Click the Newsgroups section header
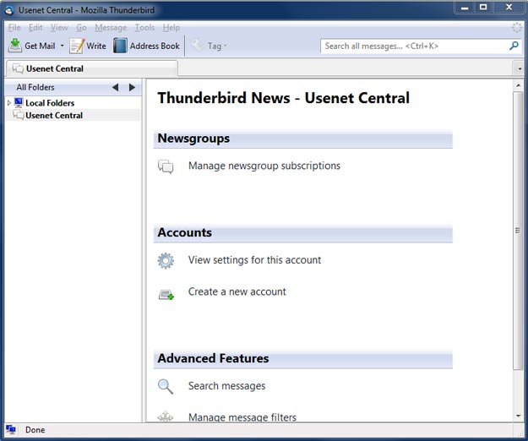The width and height of the screenshot is (528, 441). point(302,139)
